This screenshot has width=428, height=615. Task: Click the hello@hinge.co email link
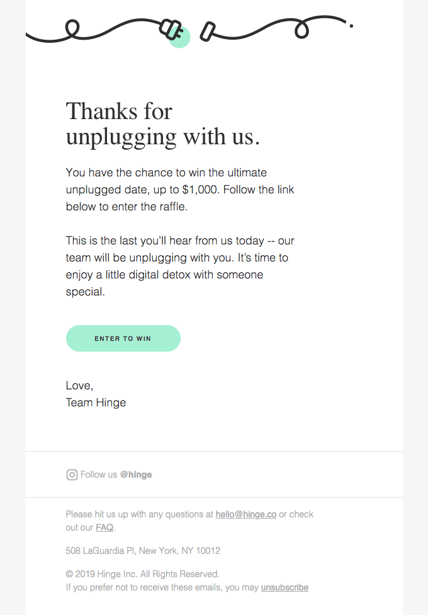point(245,514)
